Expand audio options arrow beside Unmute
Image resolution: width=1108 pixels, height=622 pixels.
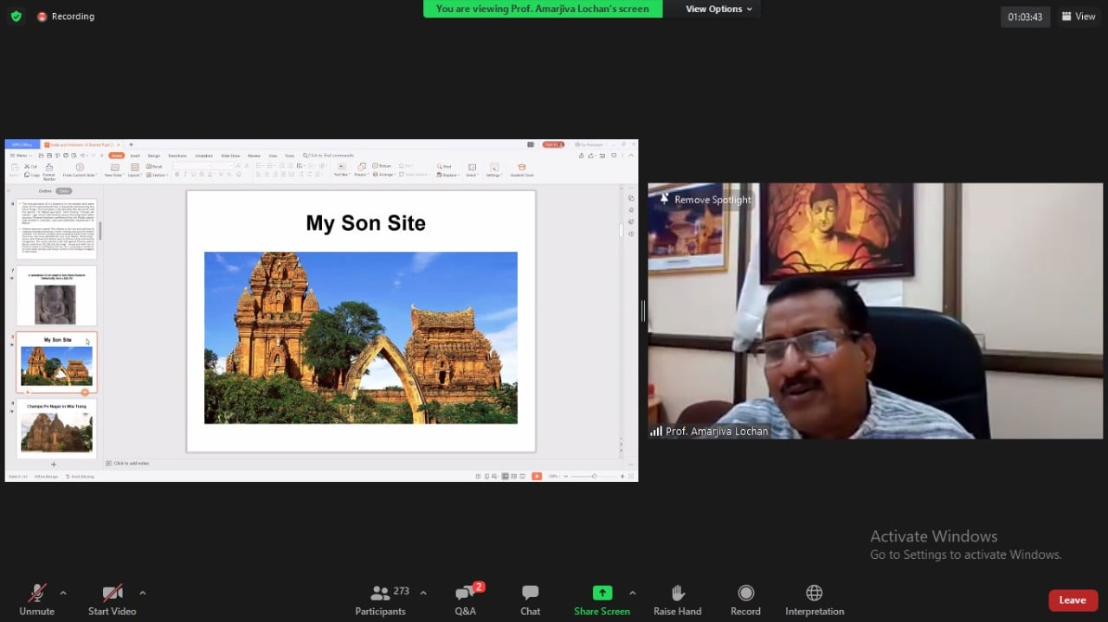pos(63,593)
